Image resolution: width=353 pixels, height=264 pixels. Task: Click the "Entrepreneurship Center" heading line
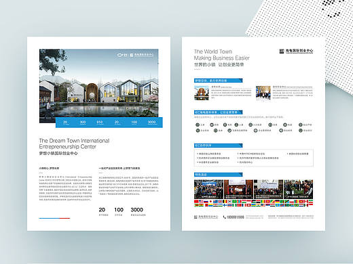pos(68,147)
